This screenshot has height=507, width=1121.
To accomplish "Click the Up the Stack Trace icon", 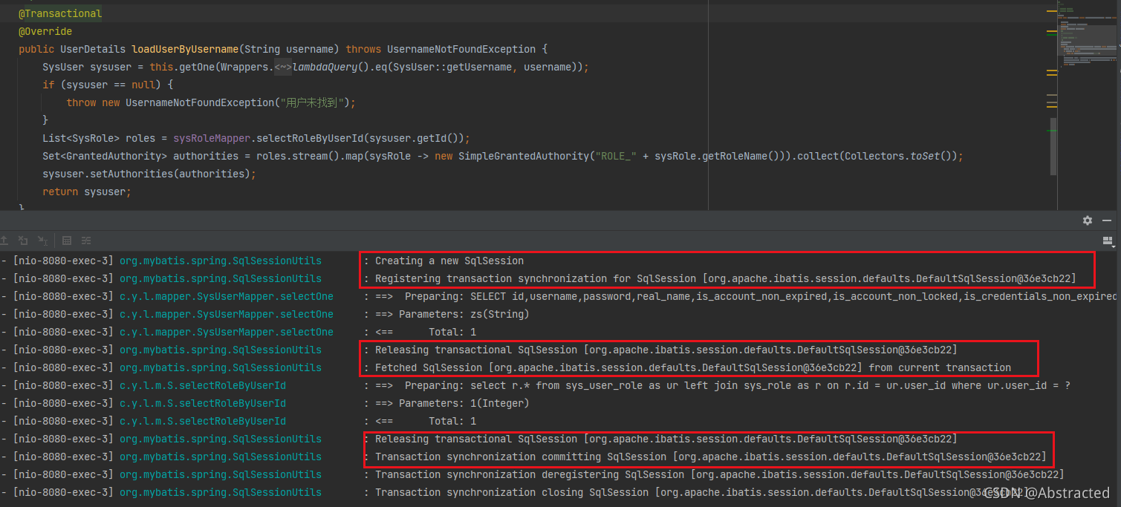I will click(x=5, y=241).
